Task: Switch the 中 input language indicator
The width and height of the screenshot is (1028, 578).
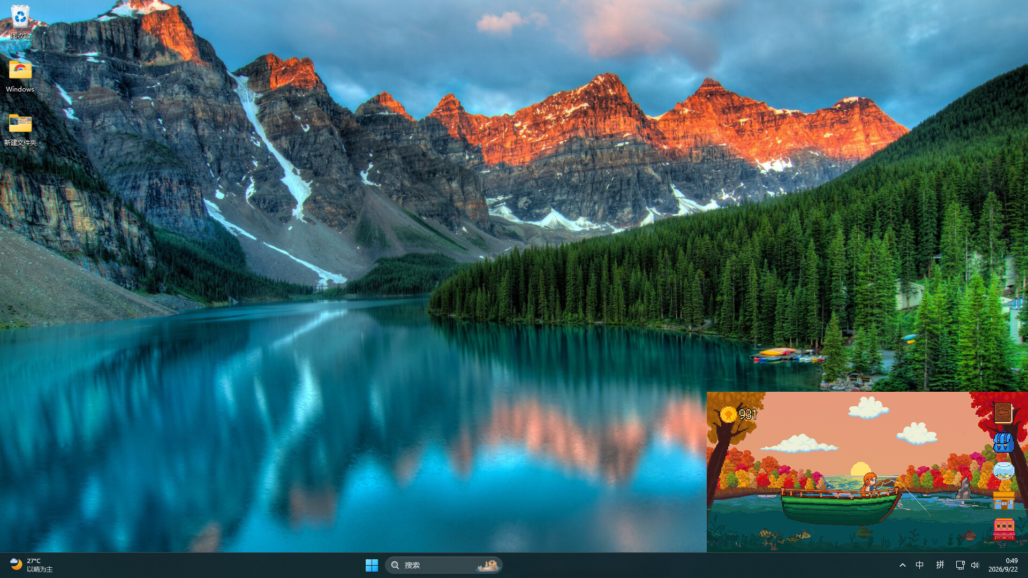Action: pyautogui.click(x=920, y=565)
